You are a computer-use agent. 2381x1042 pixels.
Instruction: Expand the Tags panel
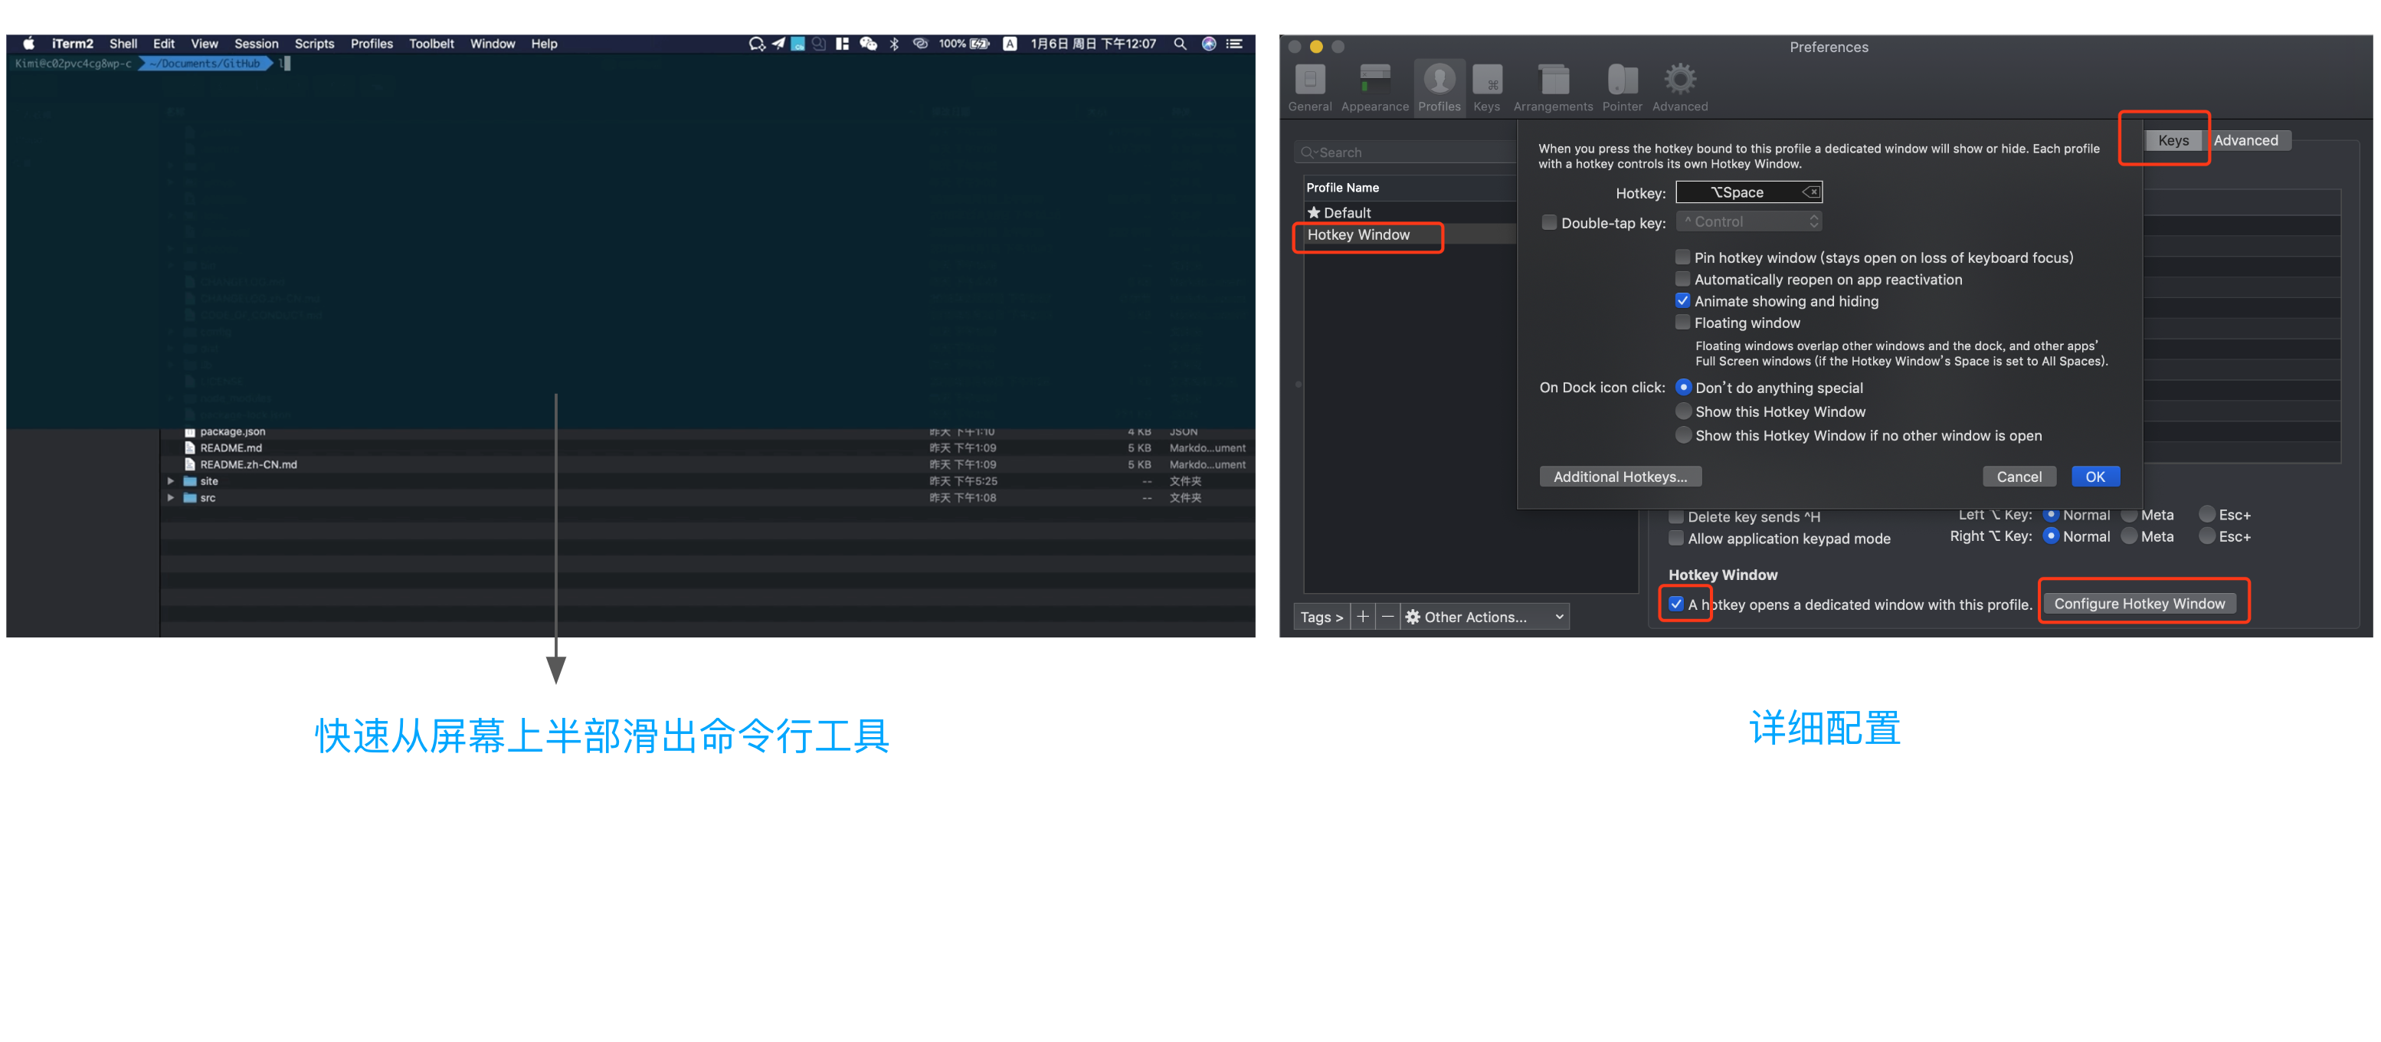[1320, 617]
